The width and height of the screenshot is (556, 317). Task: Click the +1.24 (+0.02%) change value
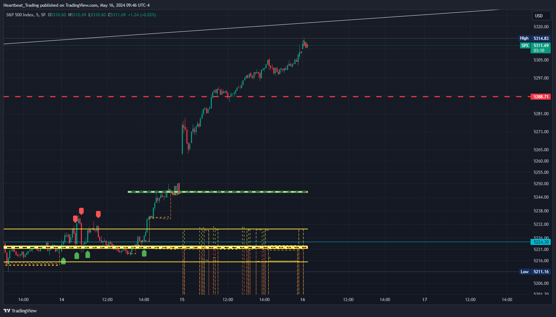click(142, 15)
